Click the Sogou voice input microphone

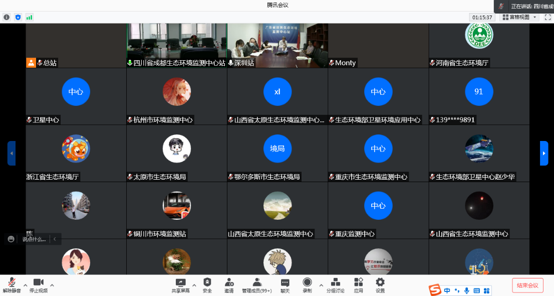coord(467,290)
